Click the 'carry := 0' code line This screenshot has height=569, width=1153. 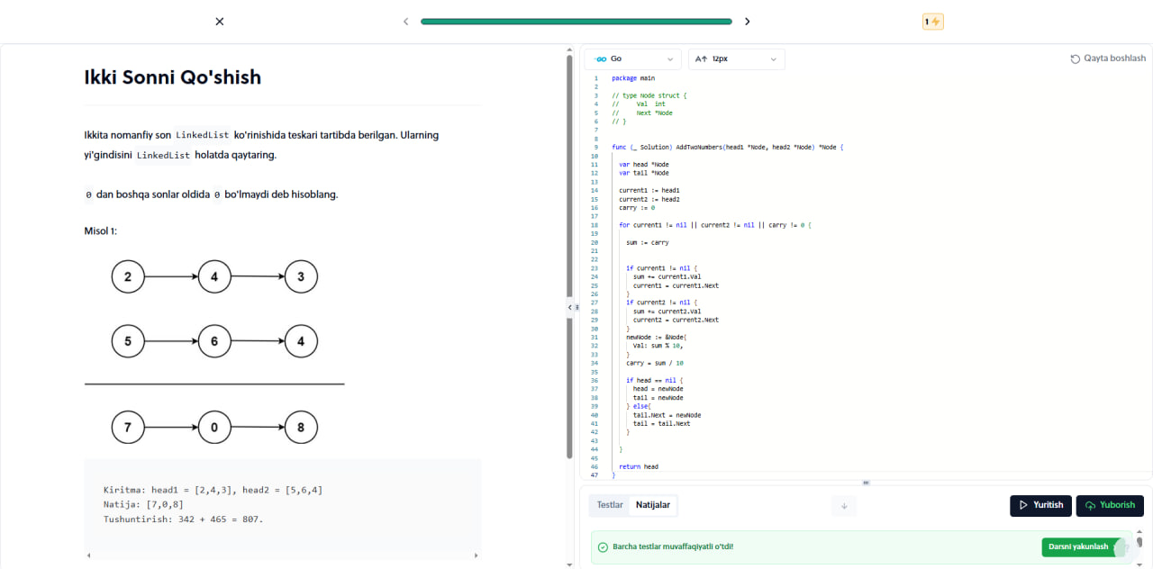click(x=638, y=207)
